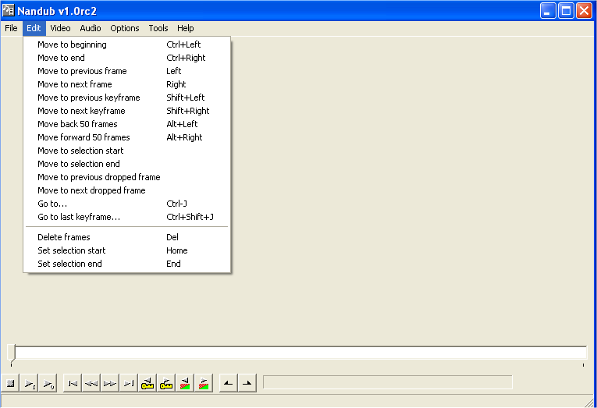Choose Move to end
Image resolution: width=597 pixels, height=408 pixels.
(126, 58)
